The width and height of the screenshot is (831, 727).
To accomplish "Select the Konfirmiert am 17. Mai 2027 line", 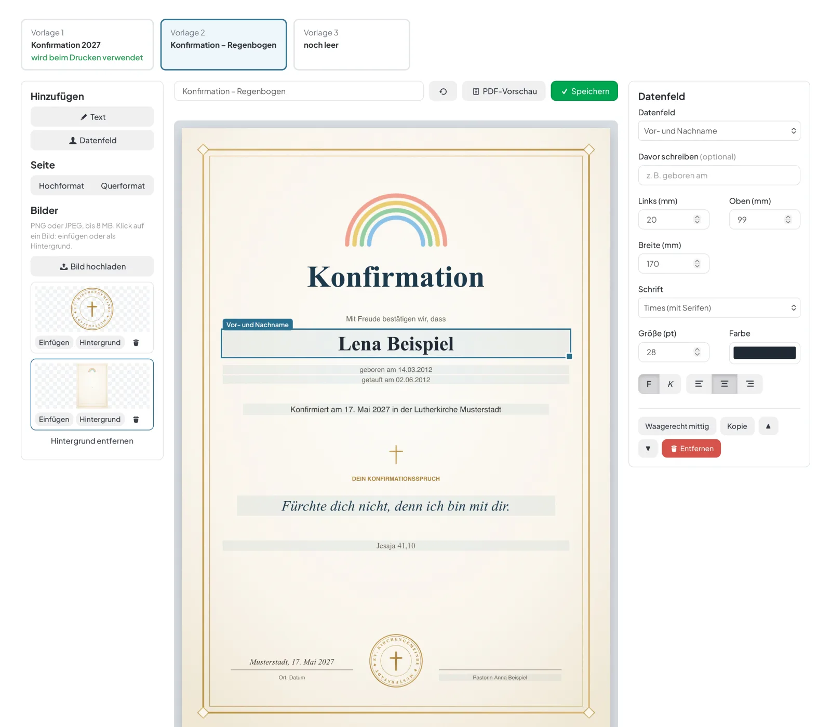I will pyautogui.click(x=396, y=410).
